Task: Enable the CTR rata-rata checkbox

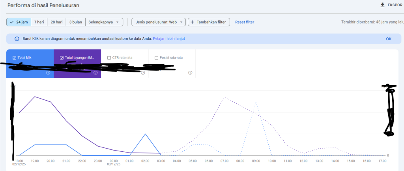Action: coord(109,58)
